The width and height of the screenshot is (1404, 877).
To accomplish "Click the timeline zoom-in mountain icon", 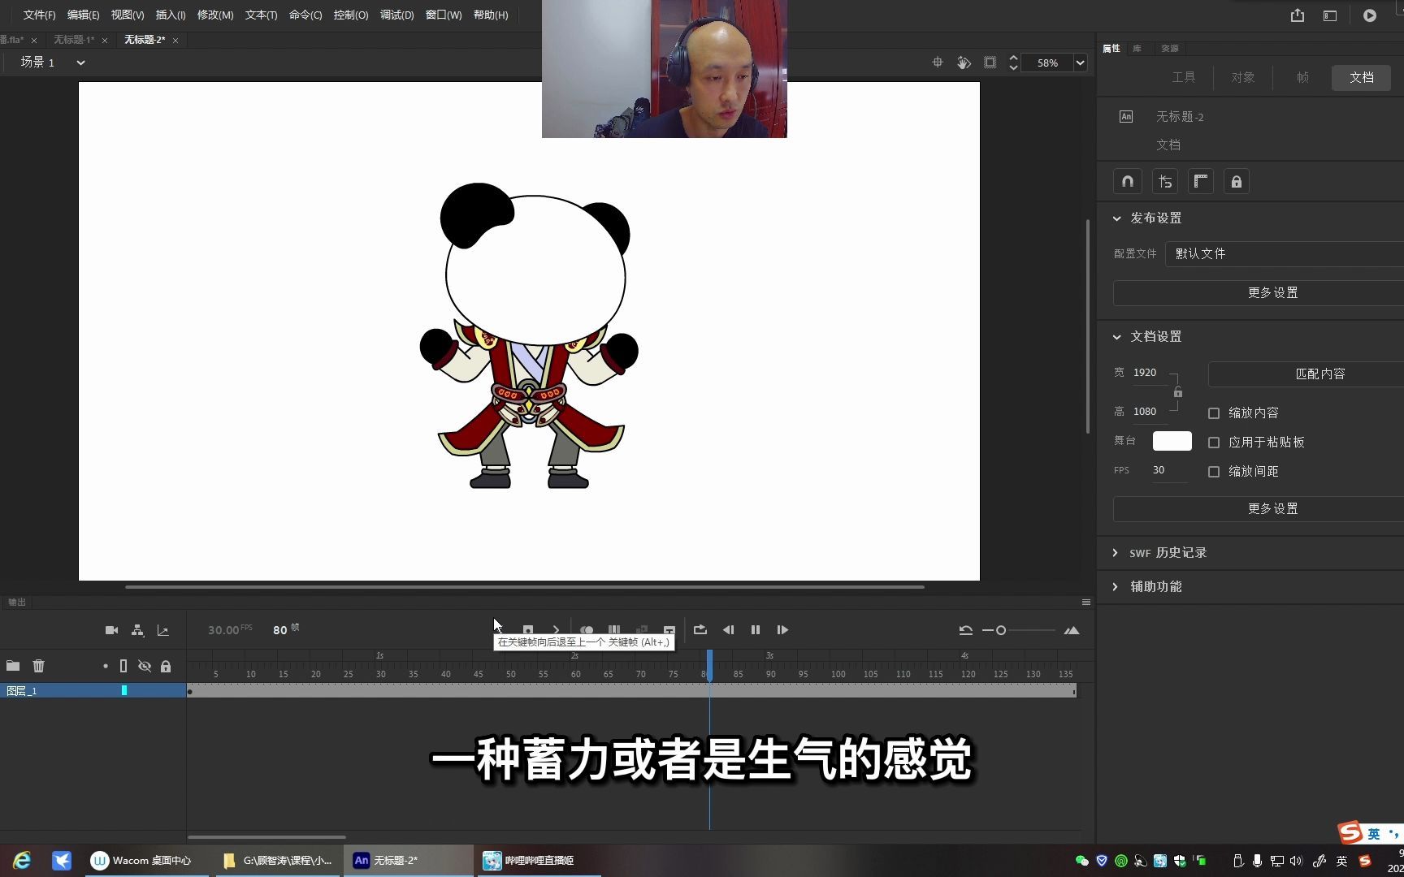I will [x=1072, y=630].
